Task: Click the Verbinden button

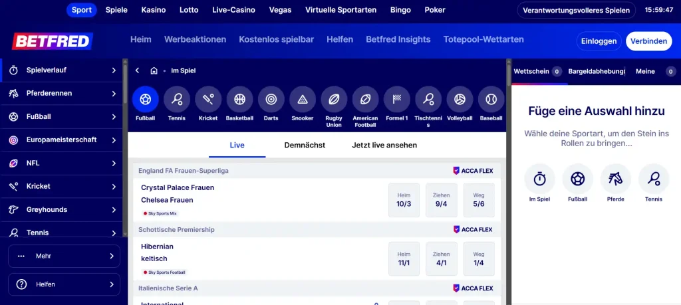Action: 648,41
